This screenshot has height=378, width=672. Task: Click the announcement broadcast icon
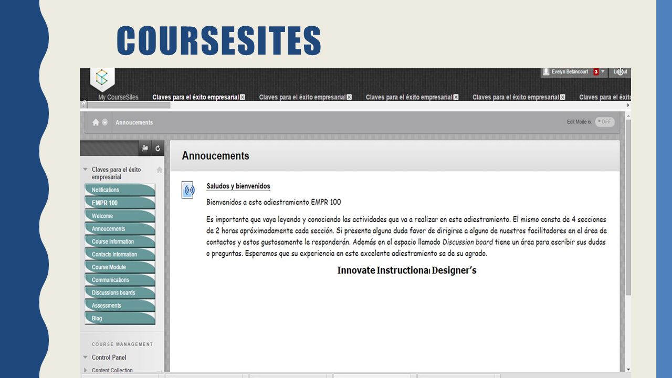coord(188,190)
